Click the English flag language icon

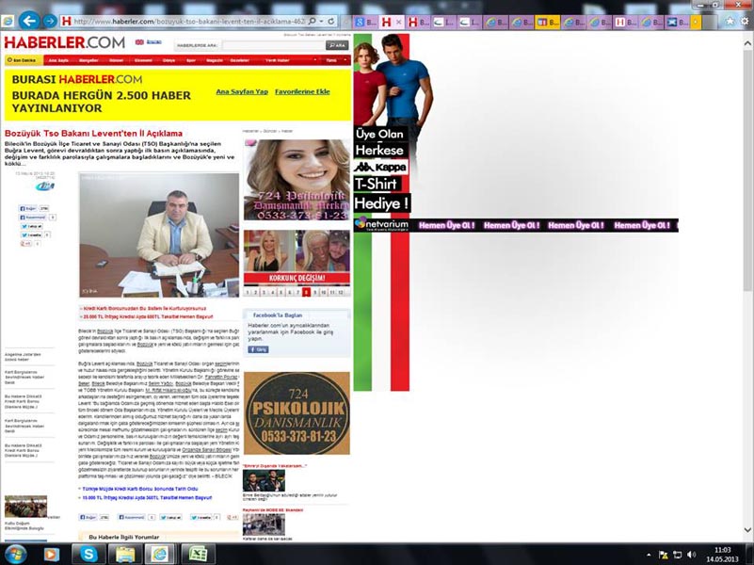pos(139,41)
